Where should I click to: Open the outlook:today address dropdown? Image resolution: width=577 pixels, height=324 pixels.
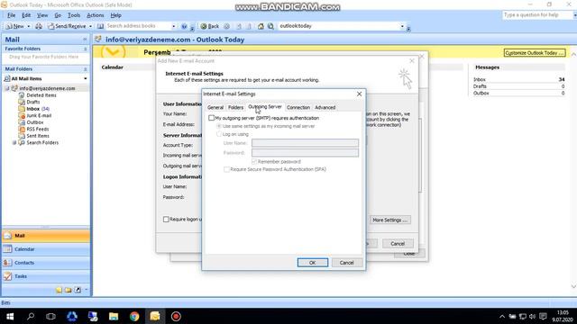[x=402, y=26]
